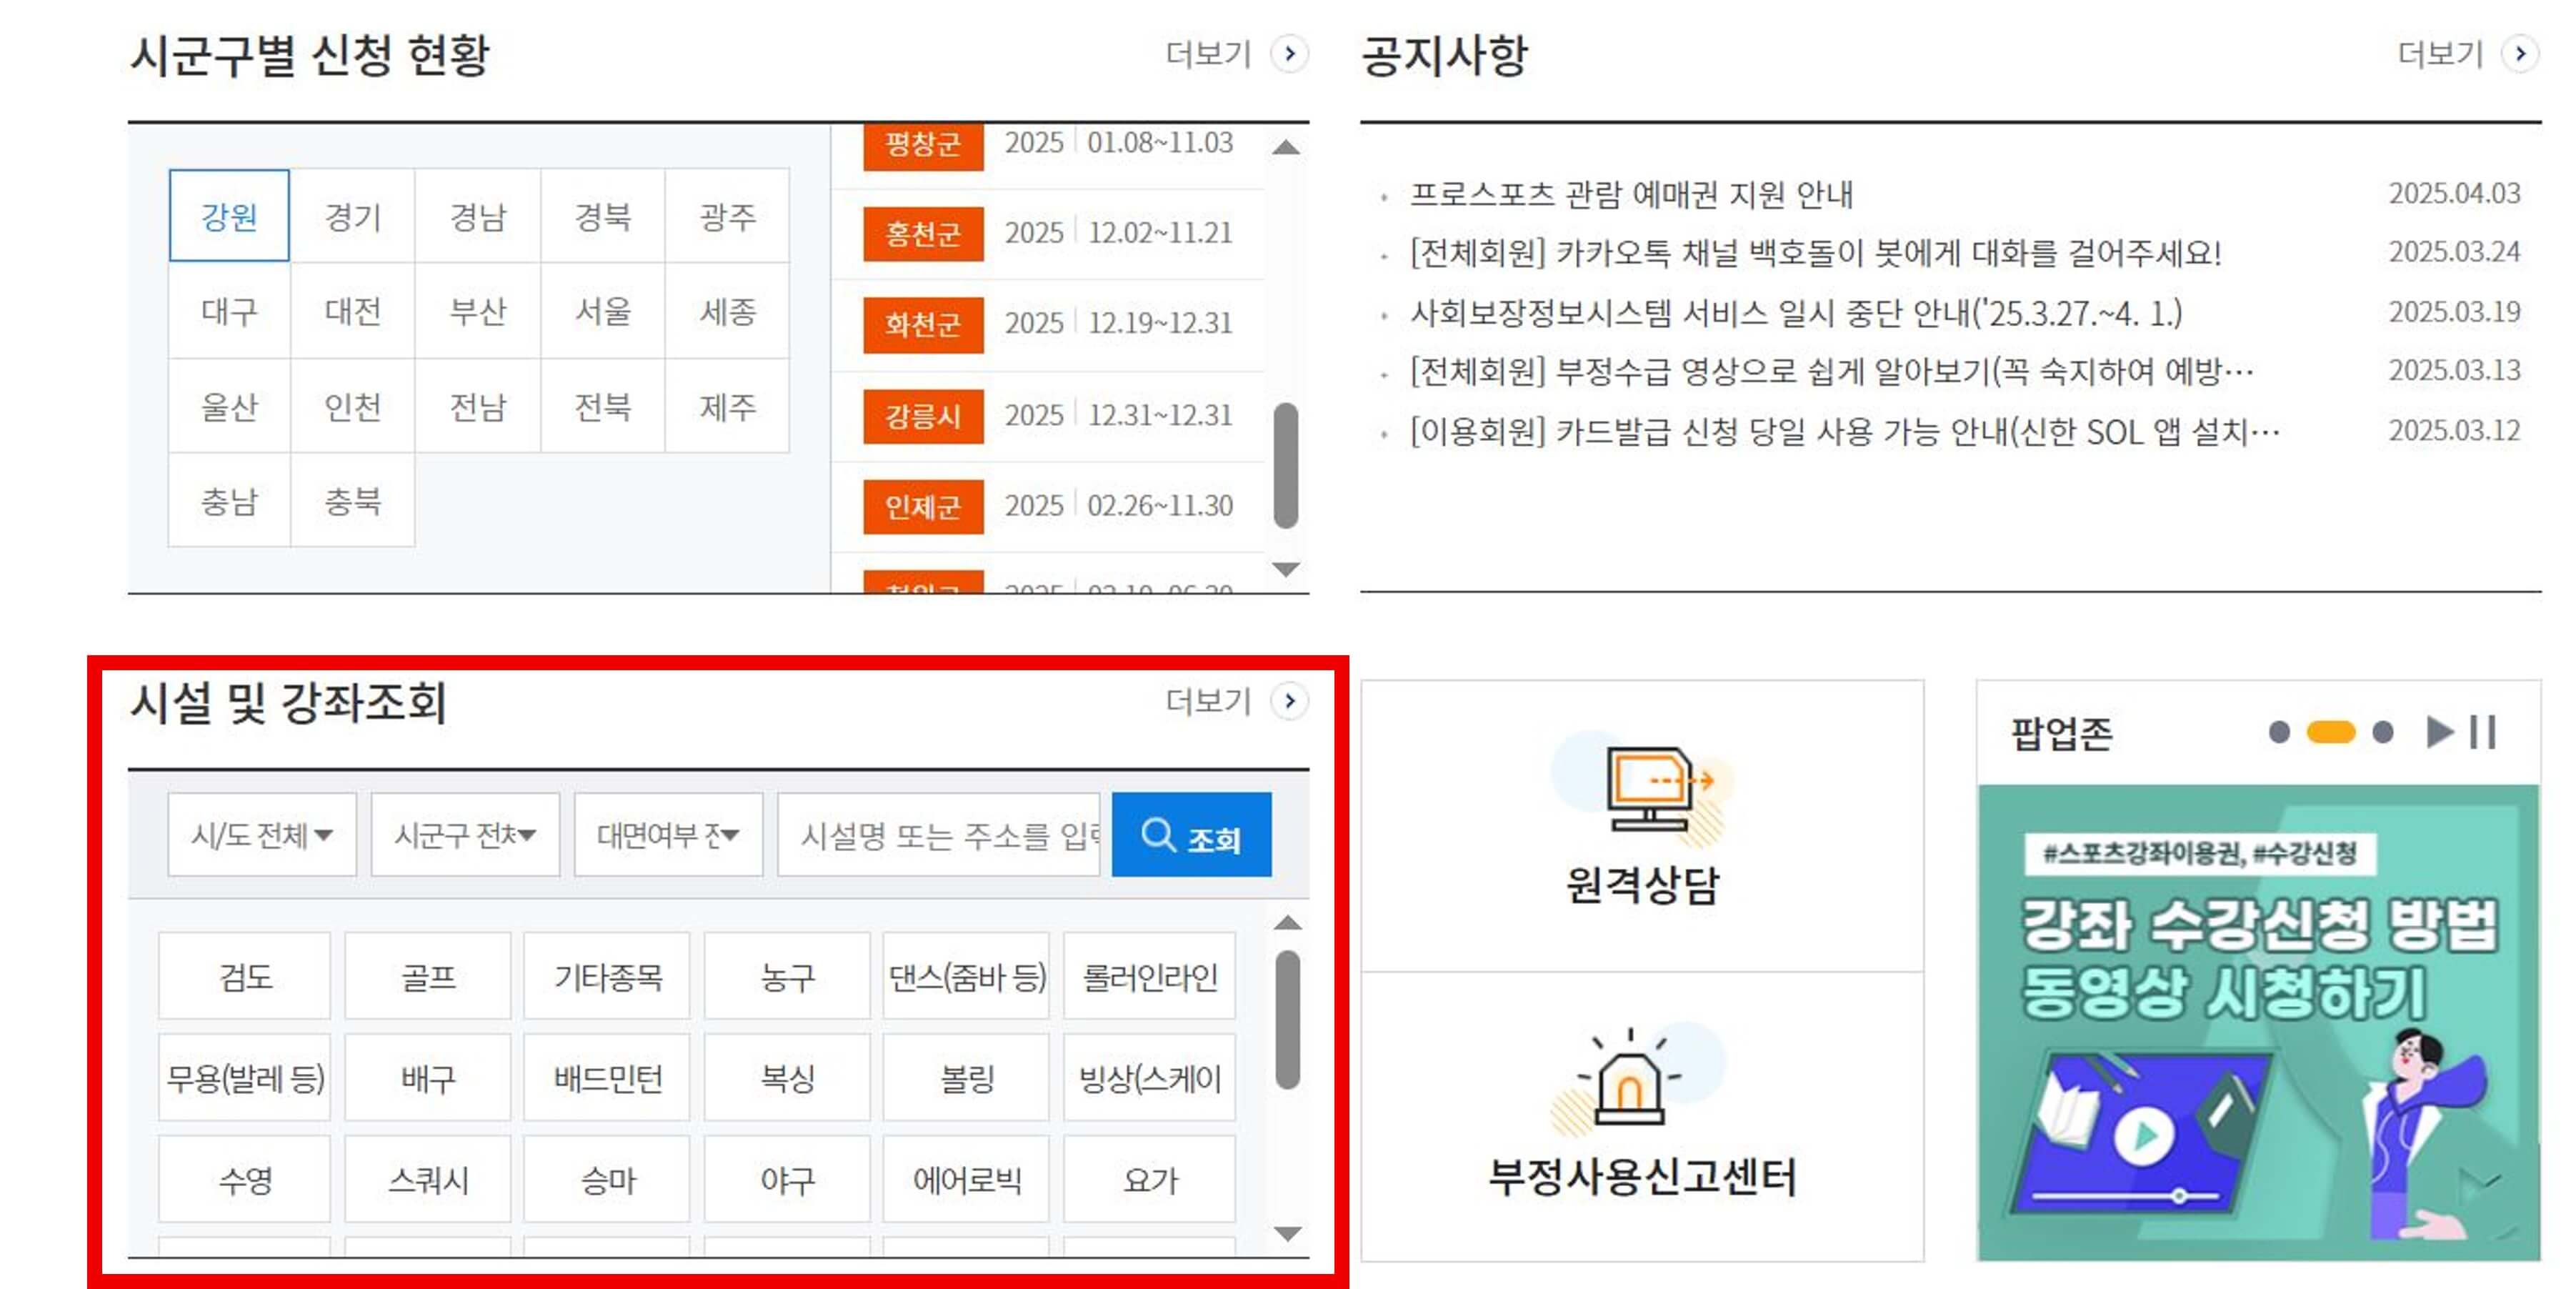Click 더보기 arrow for 시군구별 신청 현황
This screenshot has height=1289, width=2576.
[1289, 53]
